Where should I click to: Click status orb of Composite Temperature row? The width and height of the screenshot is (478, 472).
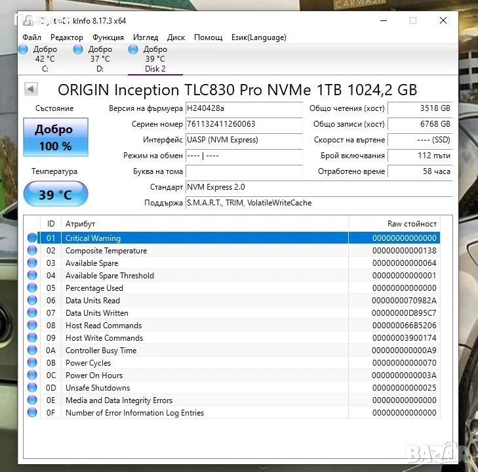(x=32, y=250)
